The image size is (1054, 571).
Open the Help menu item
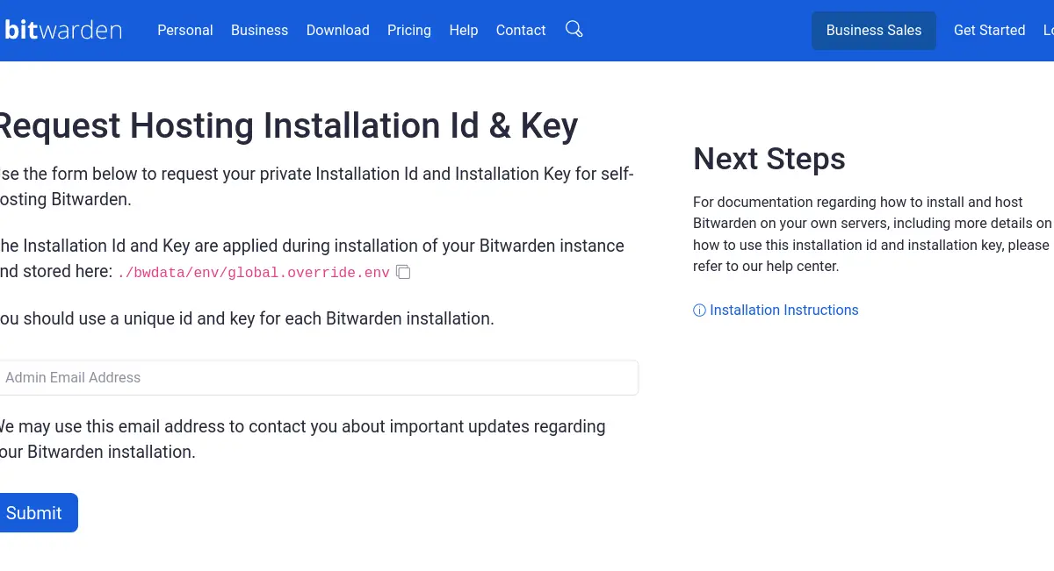click(x=464, y=30)
